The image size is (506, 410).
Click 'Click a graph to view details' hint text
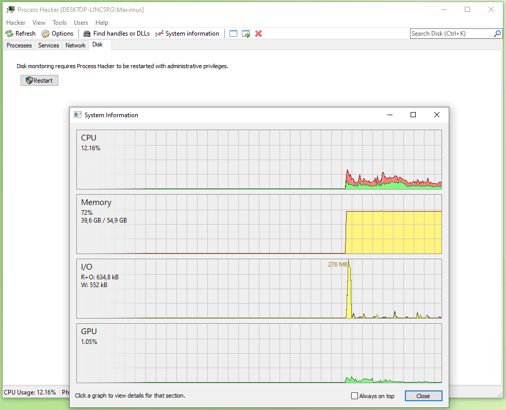130,396
